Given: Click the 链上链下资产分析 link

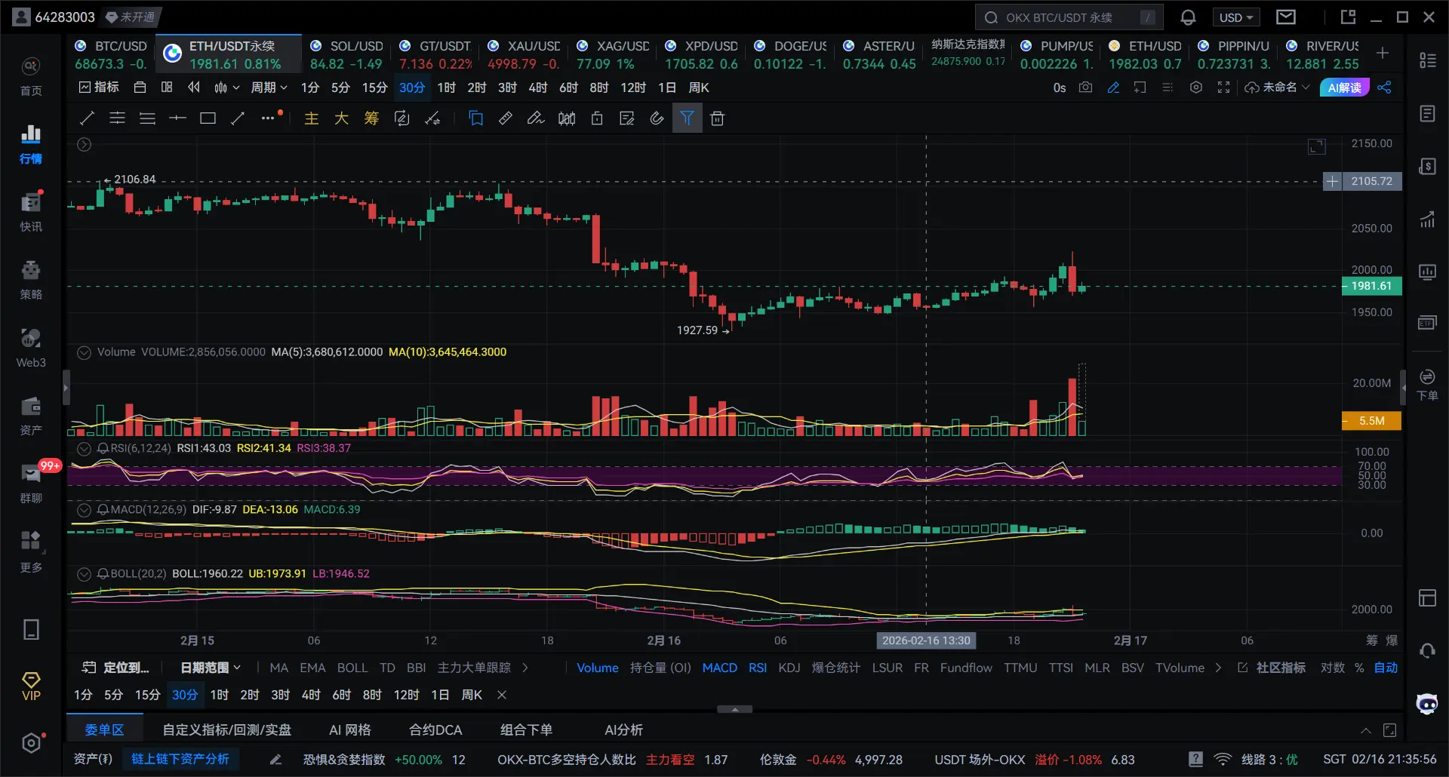Looking at the screenshot, I should click(180, 759).
